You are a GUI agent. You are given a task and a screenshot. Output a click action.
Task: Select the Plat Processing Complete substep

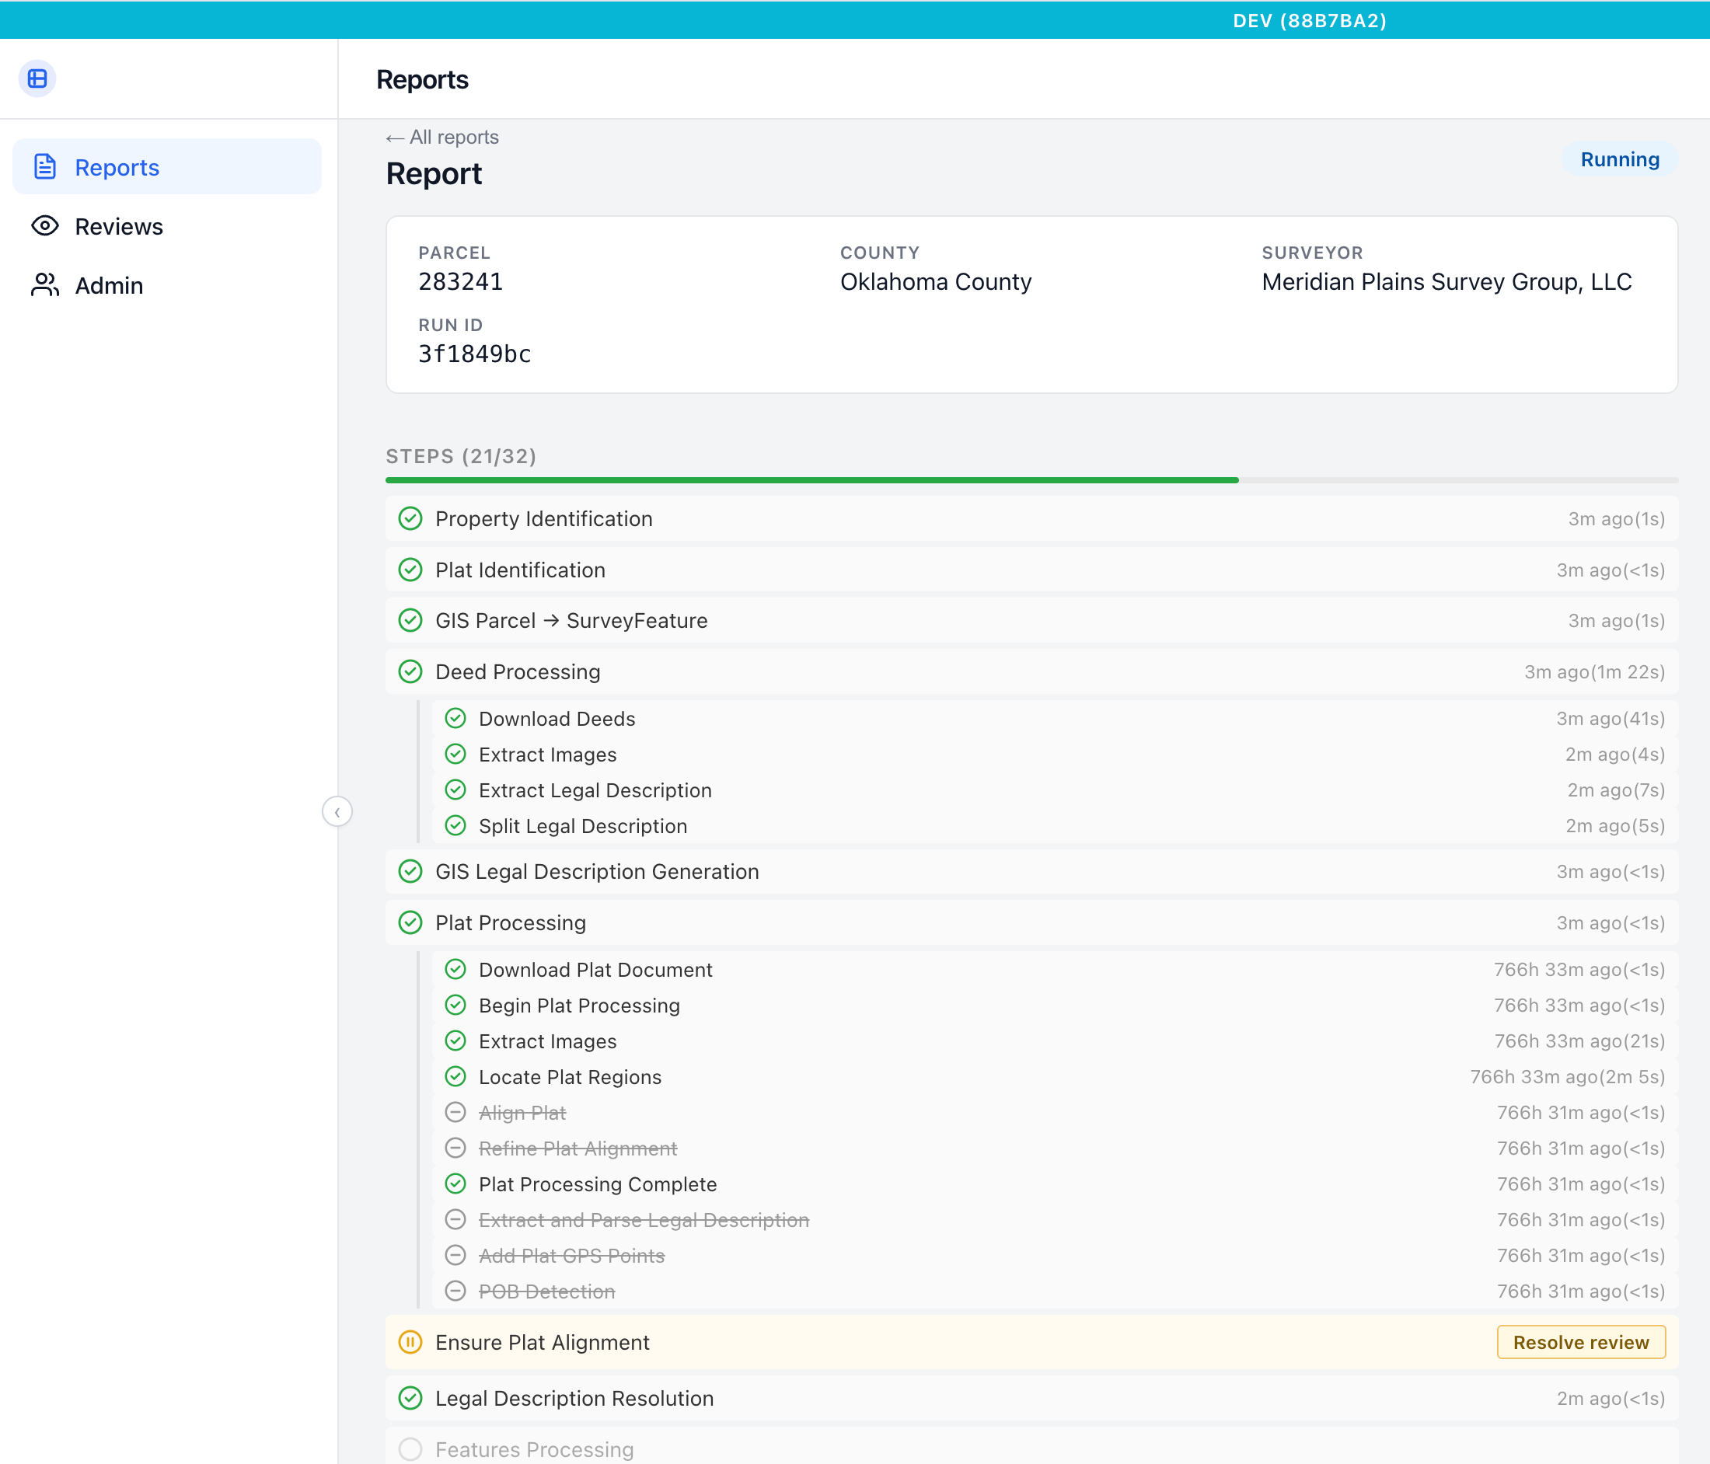[x=1055, y=1184]
